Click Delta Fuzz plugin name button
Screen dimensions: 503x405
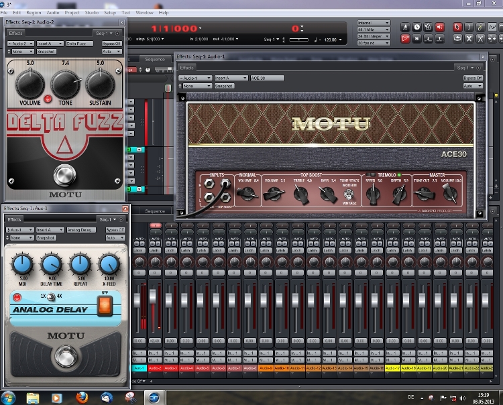[80, 44]
